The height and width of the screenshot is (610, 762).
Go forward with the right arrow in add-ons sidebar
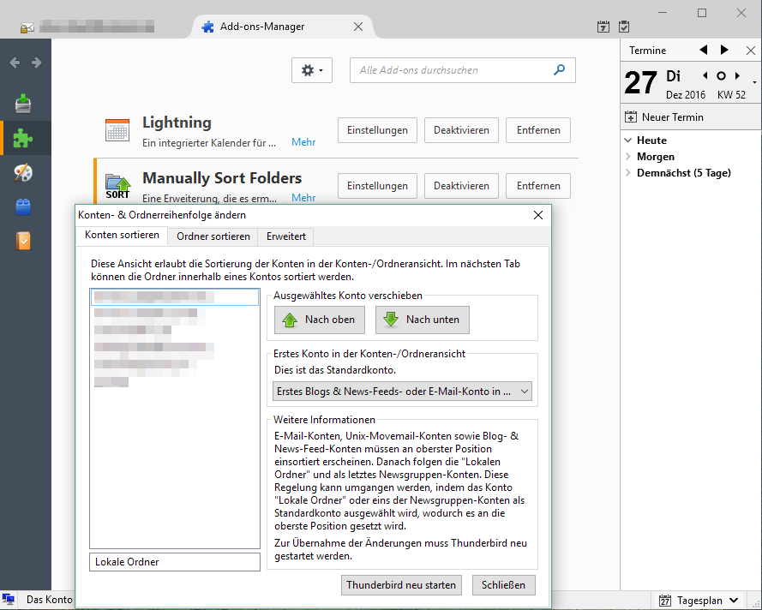tap(37, 63)
